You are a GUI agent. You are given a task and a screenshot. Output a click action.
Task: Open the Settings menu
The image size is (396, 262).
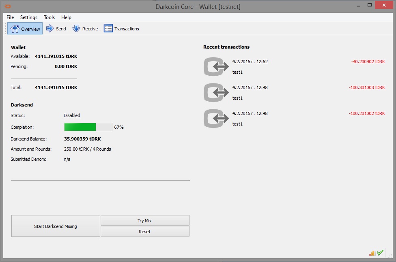point(29,17)
